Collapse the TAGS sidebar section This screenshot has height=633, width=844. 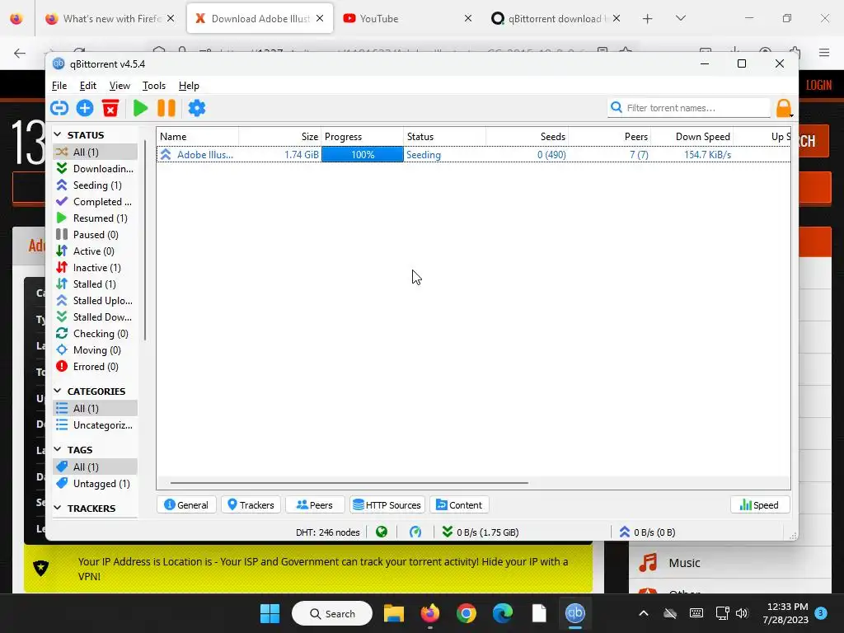pos(58,449)
